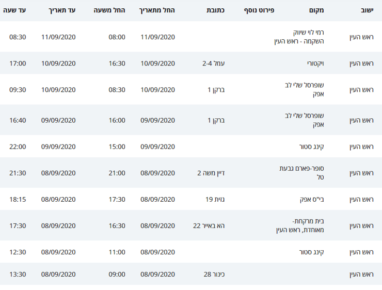Click קינג סטור in the 12:30 row
The width and height of the screenshot is (382, 290).
pyautogui.click(x=312, y=252)
